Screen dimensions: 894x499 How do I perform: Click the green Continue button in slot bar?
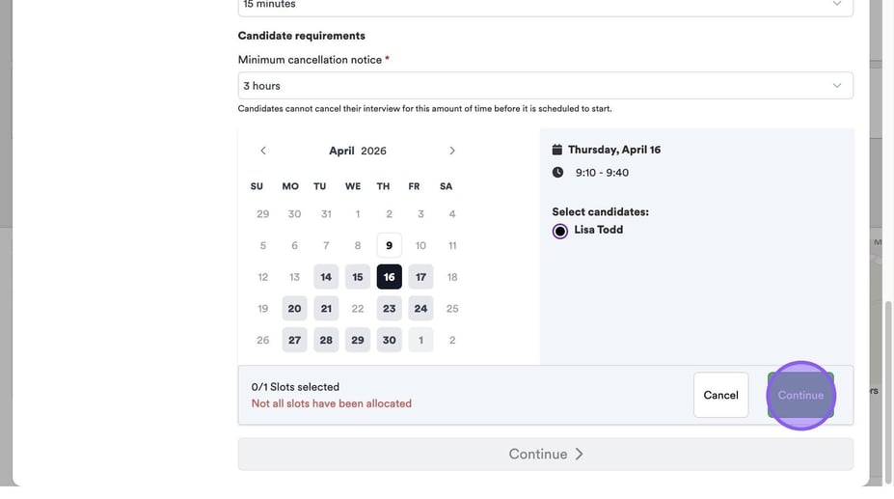coord(800,395)
